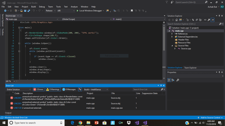
Task: Open Chrome from the taskbar
Action: (80, 123)
